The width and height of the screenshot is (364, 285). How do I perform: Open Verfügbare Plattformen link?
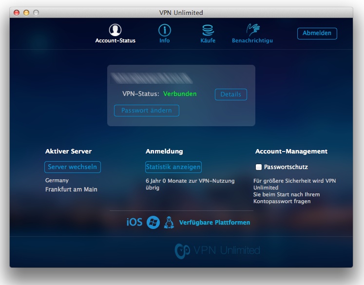[x=214, y=223]
